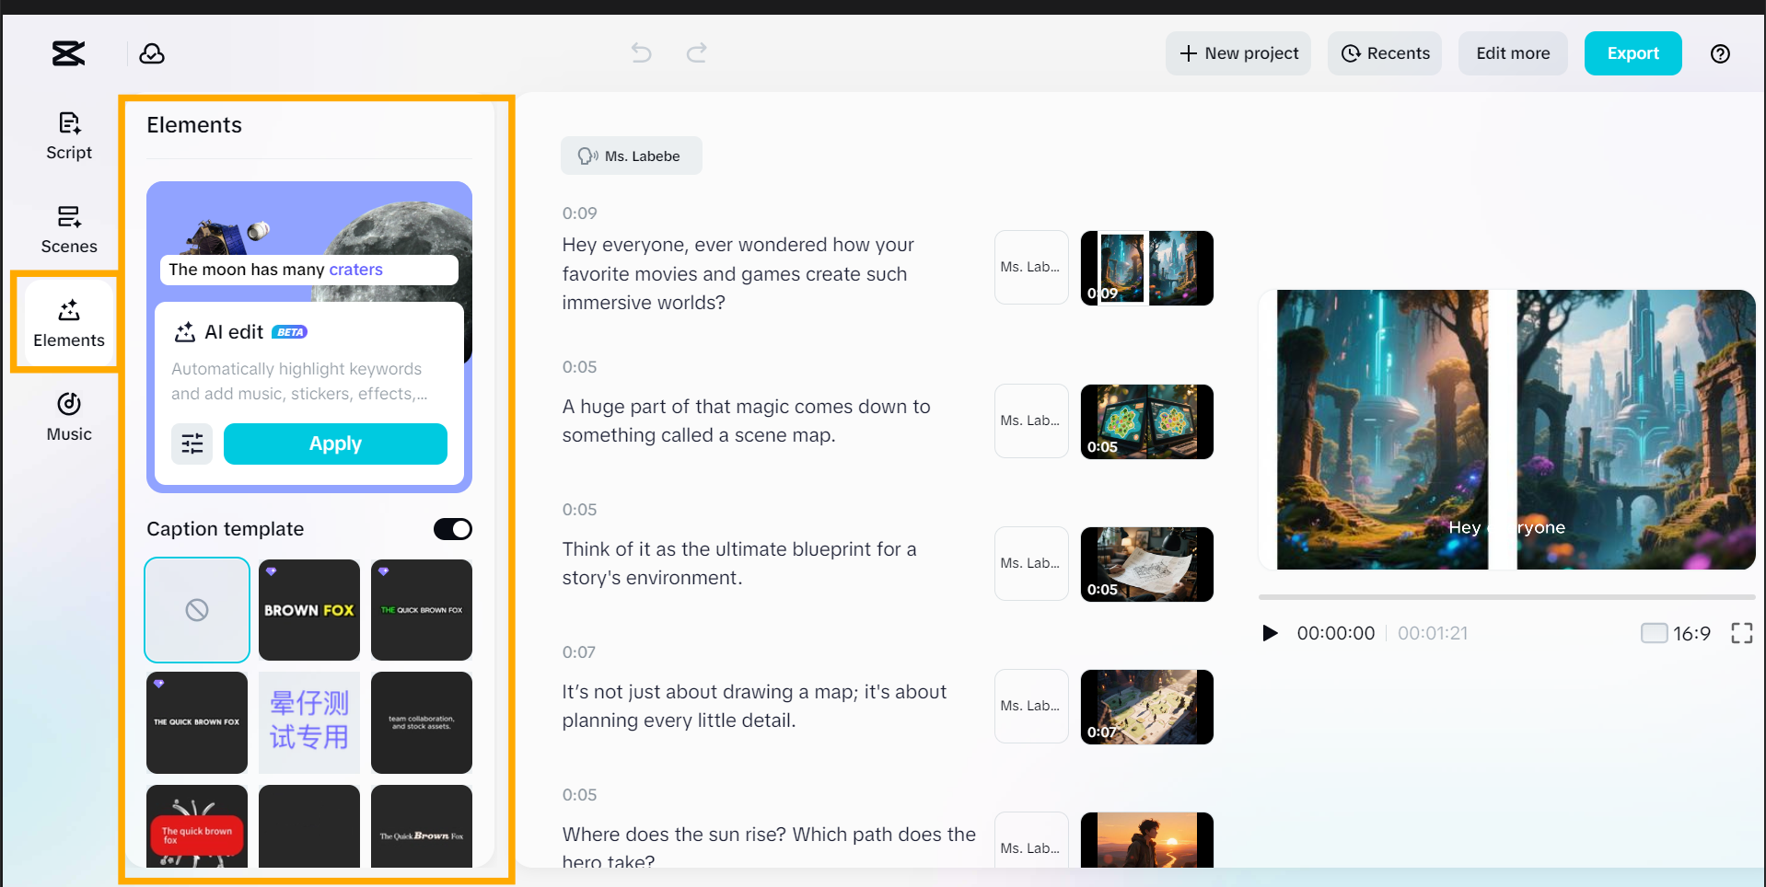Select the no-caption template option
The image size is (1766, 887).
pyautogui.click(x=197, y=610)
